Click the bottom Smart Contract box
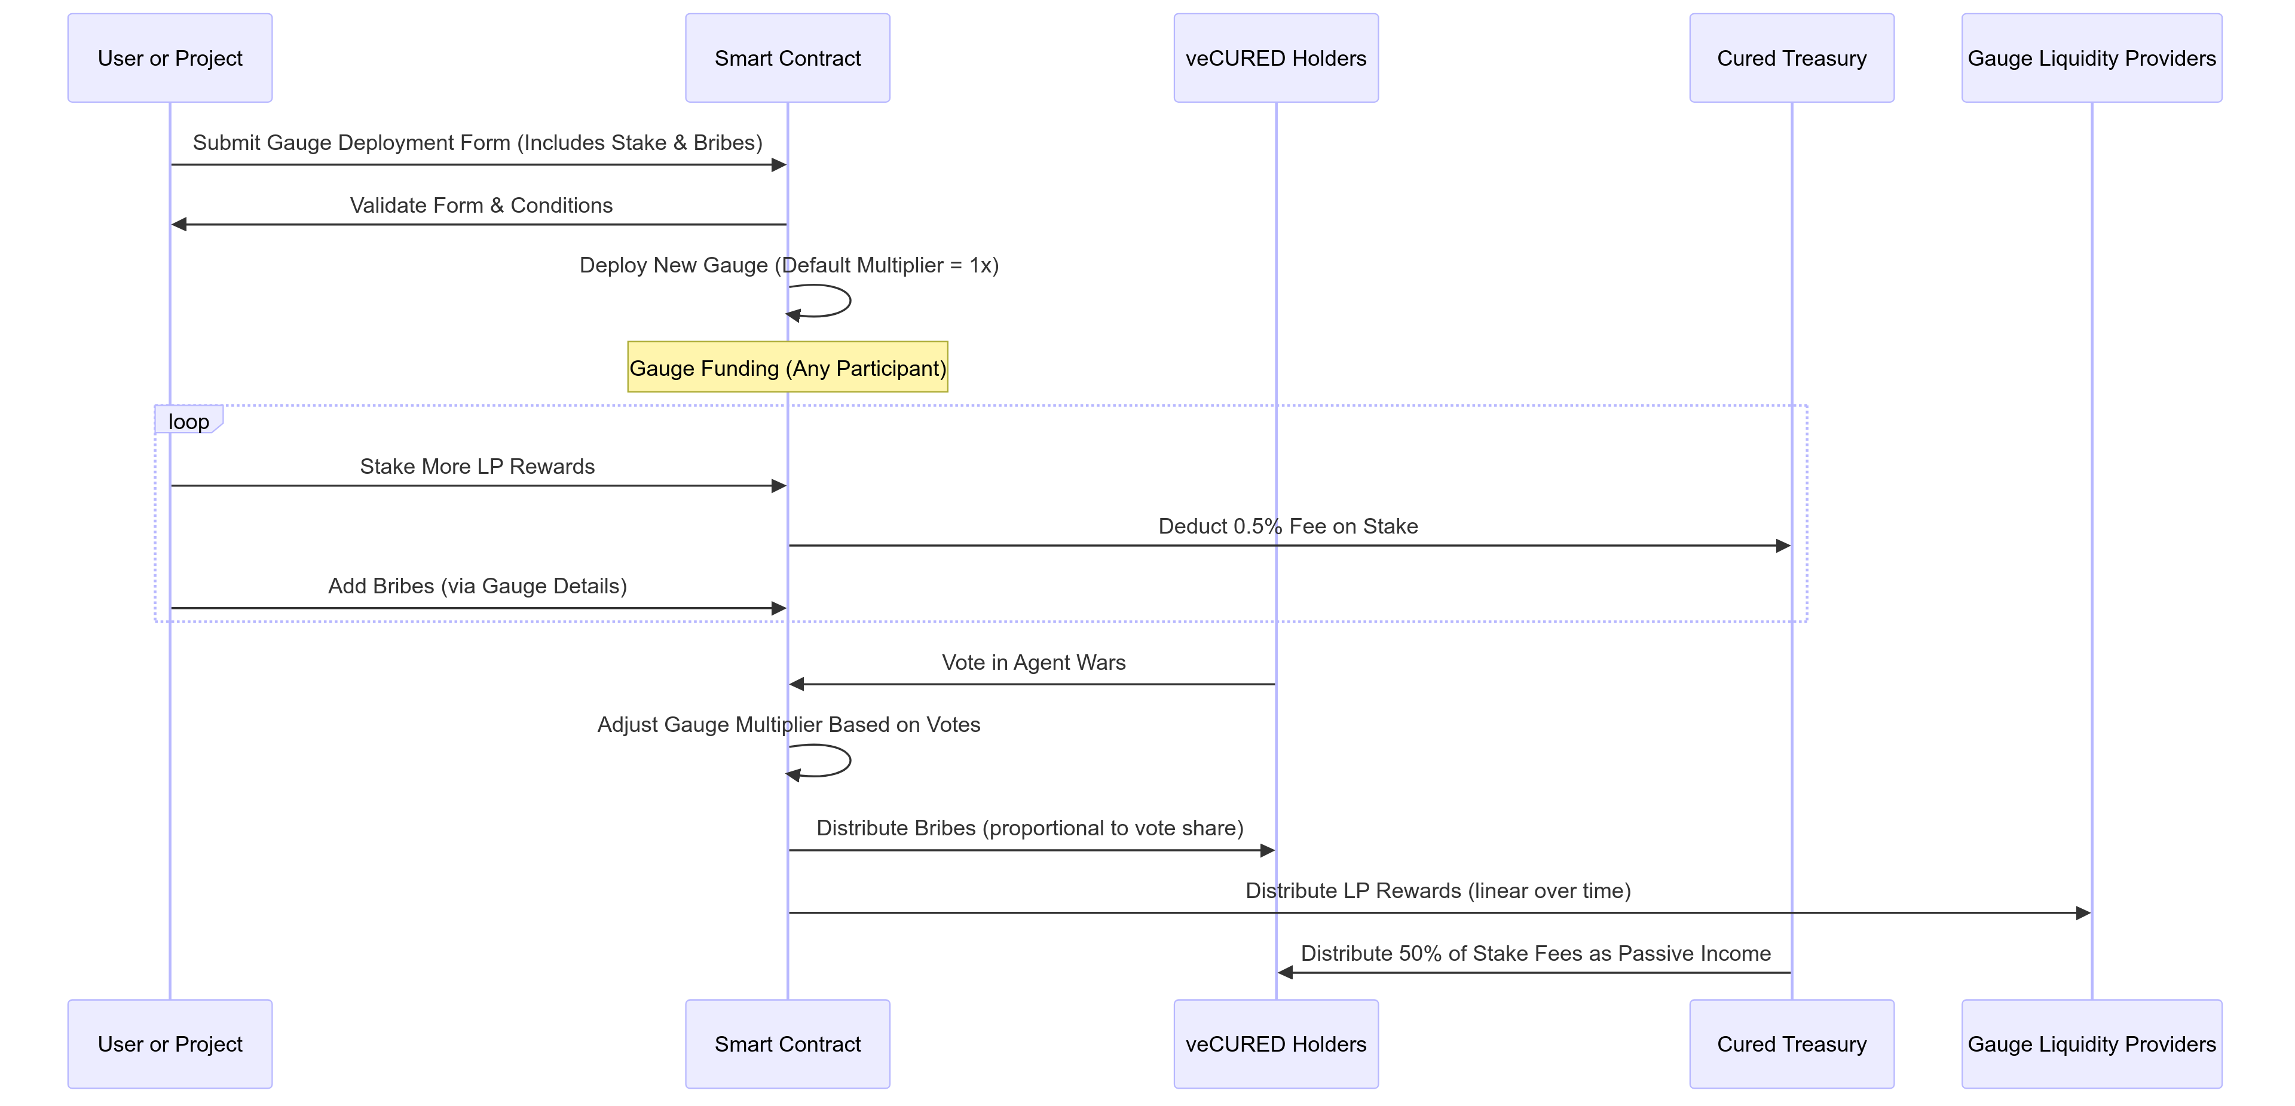The image size is (2295, 1106). (787, 1044)
